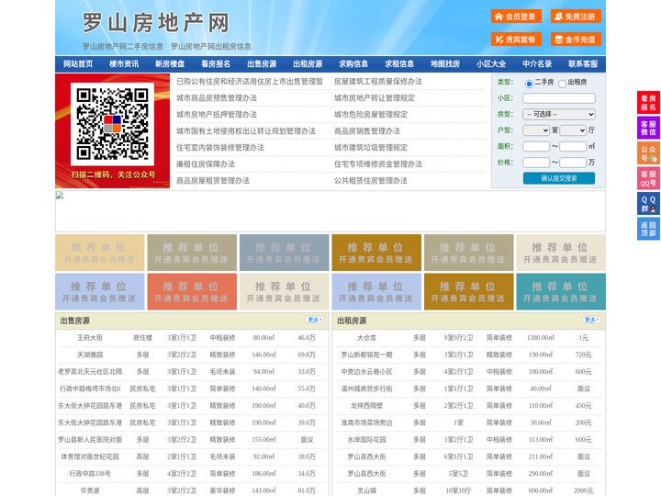661x496 pixels.
Task: Open 求购信息 navigation item
Action: point(353,64)
